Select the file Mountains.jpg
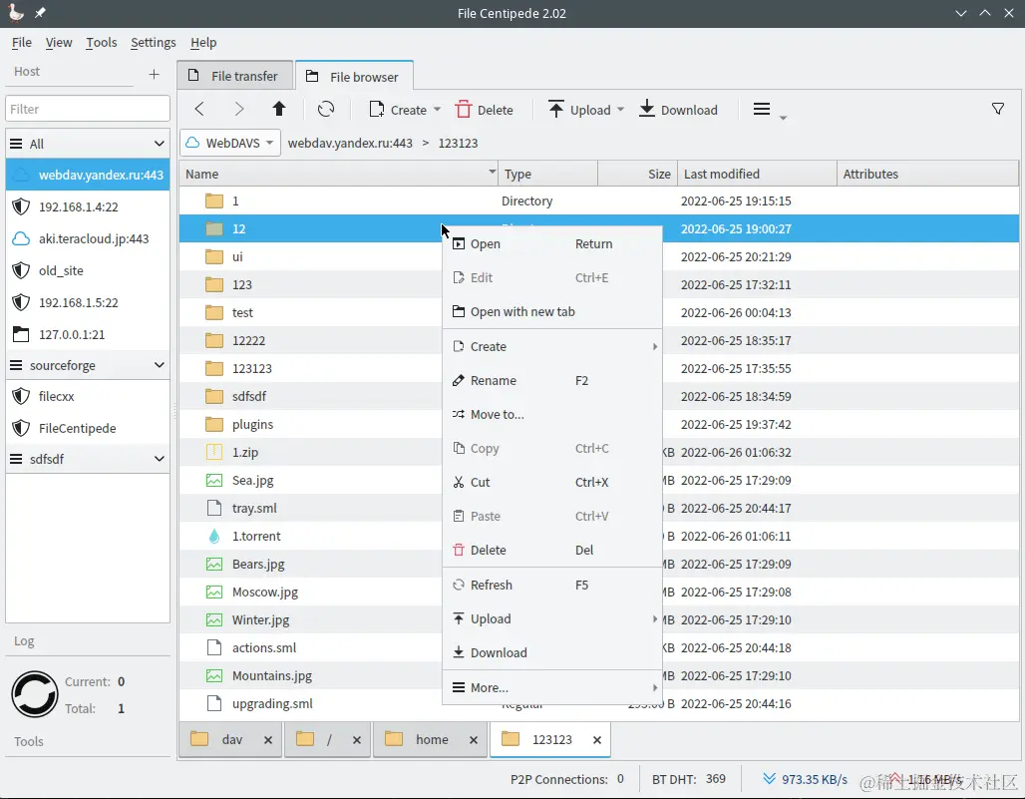The image size is (1025, 799). 272,676
